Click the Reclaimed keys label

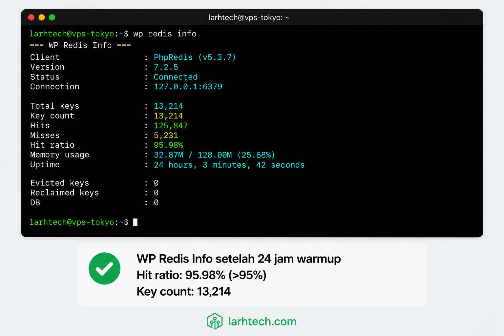coord(65,193)
